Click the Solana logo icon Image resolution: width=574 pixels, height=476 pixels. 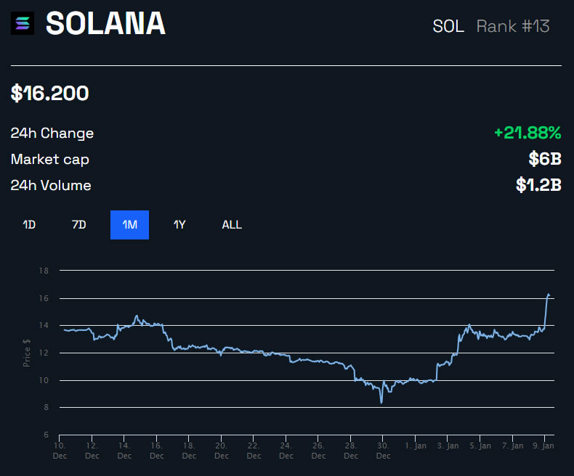tap(23, 23)
